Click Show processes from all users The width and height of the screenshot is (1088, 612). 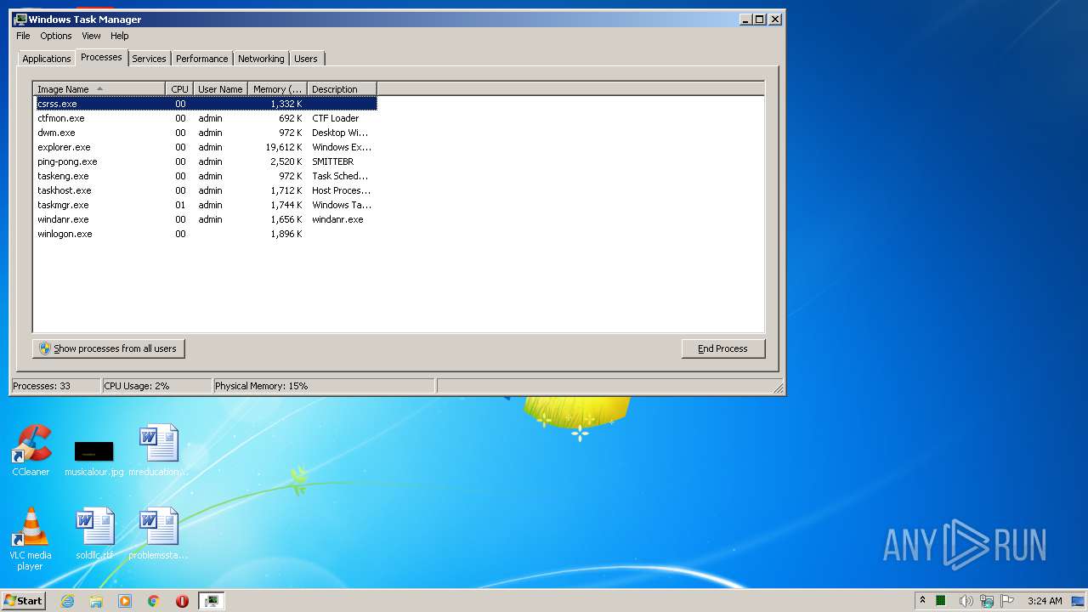109,348
